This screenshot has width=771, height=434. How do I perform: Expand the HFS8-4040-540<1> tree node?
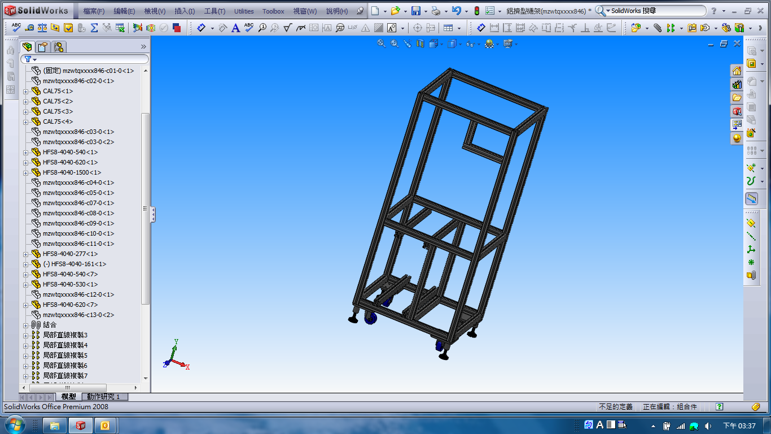25,153
